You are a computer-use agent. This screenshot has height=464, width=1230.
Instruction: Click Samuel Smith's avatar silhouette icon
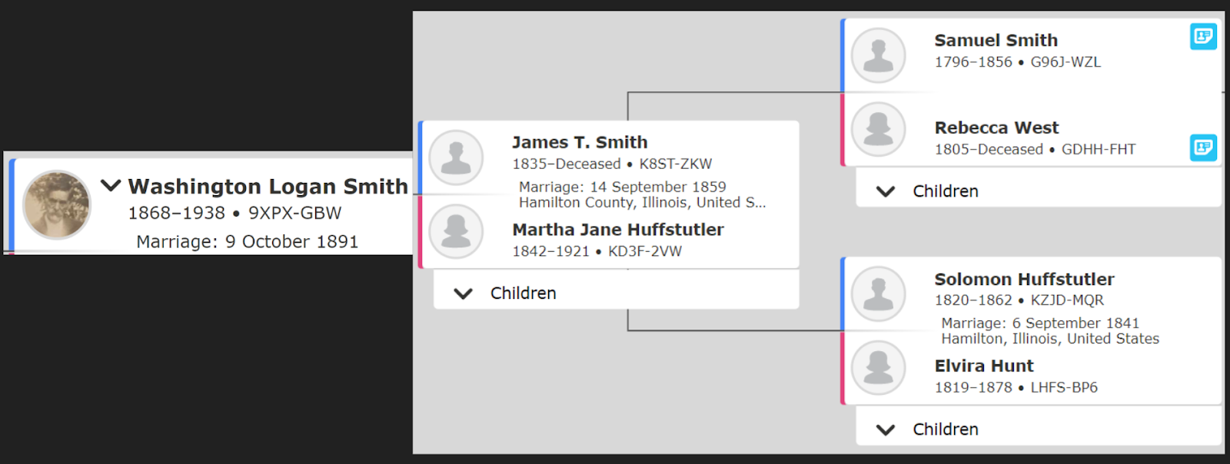(878, 55)
